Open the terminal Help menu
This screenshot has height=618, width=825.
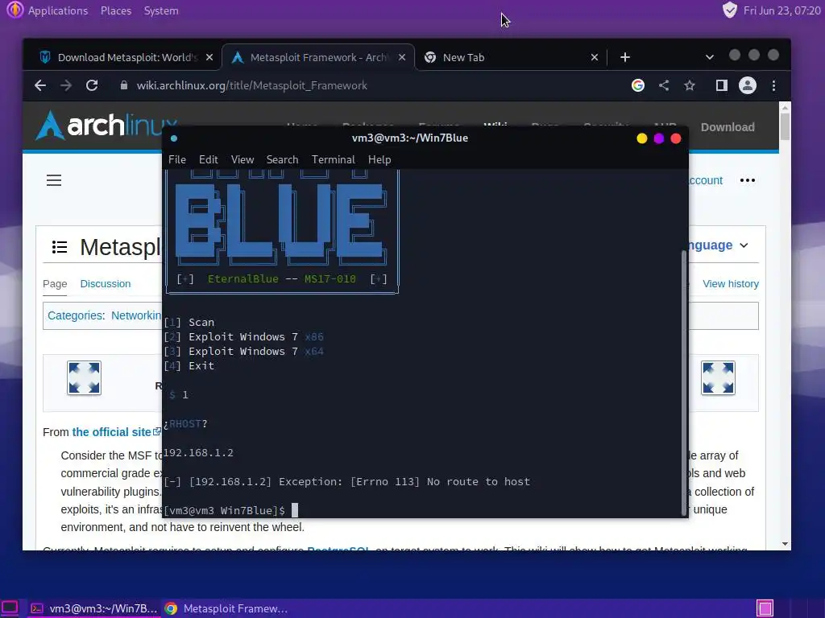click(379, 159)
